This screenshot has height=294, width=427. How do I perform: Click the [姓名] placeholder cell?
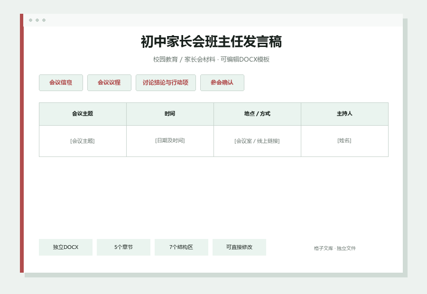click(344, 141)
